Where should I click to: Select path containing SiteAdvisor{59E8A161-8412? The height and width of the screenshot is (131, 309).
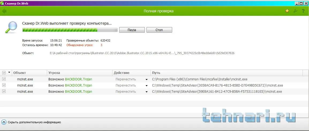(217, 92)
